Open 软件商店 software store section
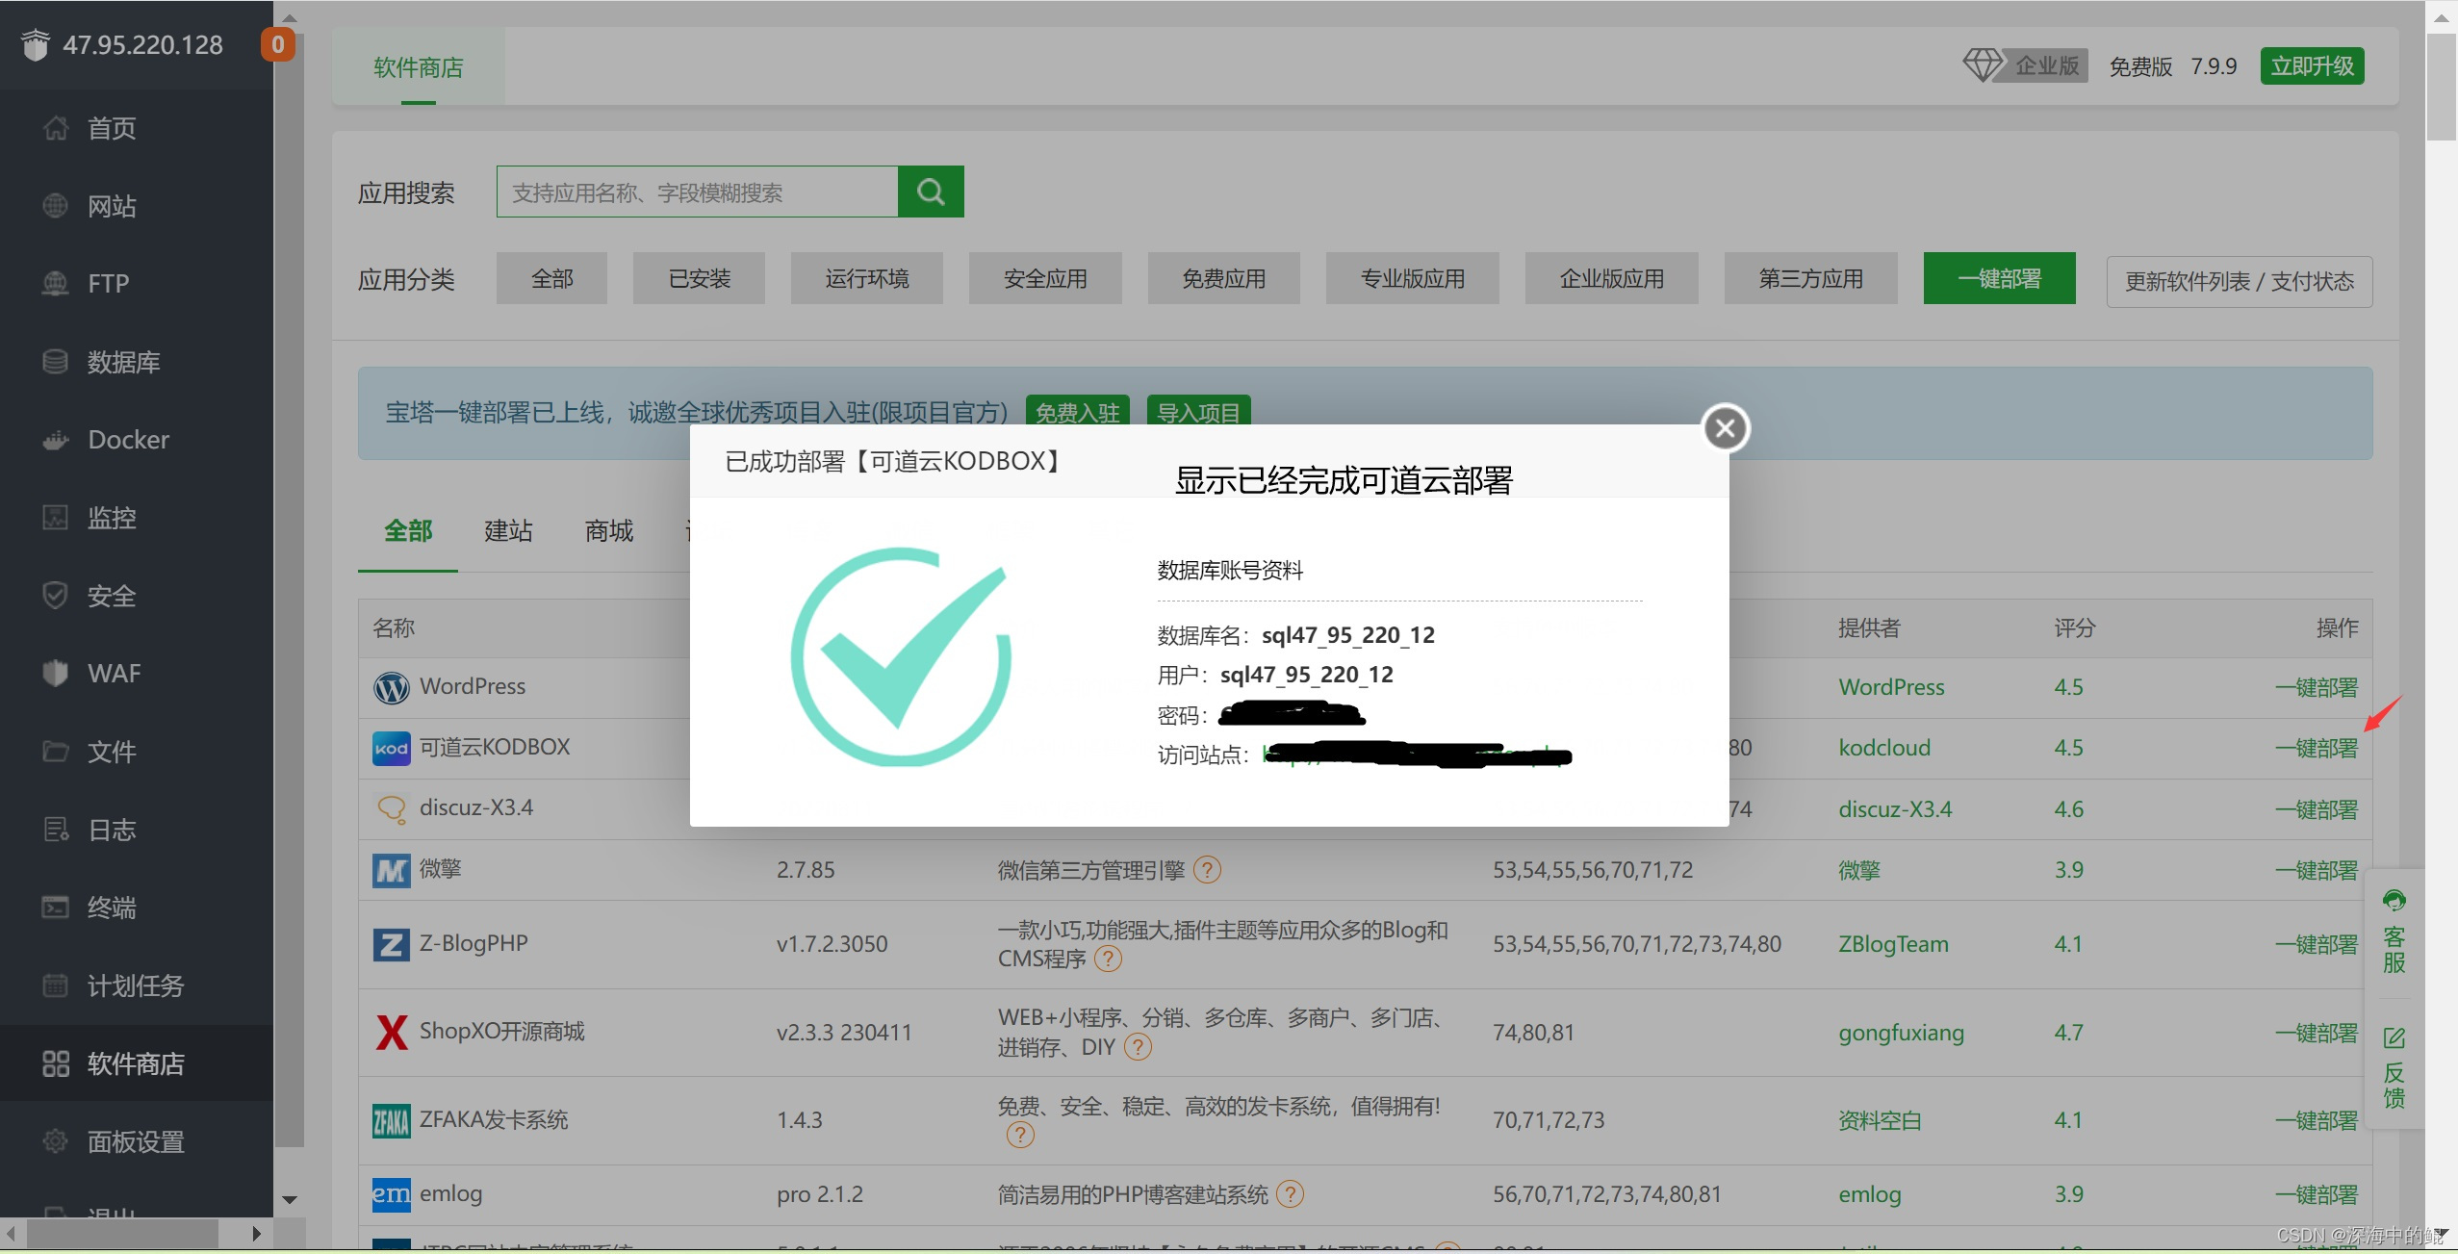2458x1254 pixels. coord(135,1063)
